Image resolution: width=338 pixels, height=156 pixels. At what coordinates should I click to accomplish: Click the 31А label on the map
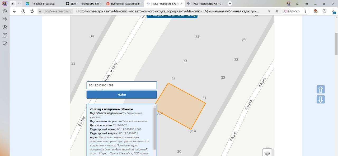tap(193, 131)
